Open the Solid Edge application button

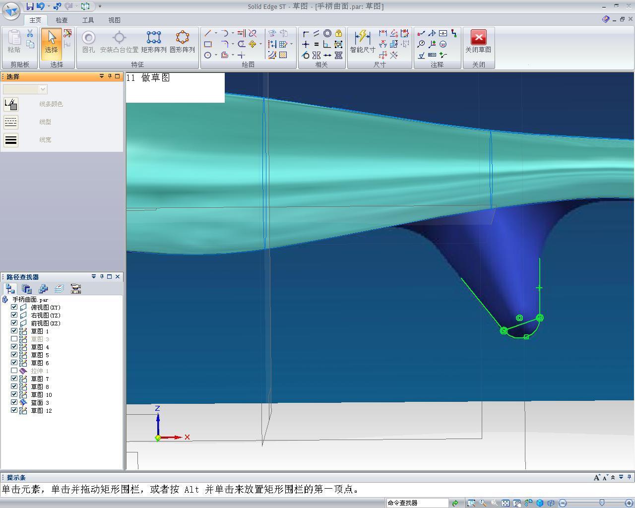(x=11, y=10)
